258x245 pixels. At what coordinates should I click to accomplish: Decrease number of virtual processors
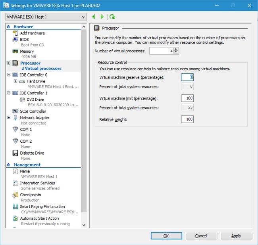[176, 52]
